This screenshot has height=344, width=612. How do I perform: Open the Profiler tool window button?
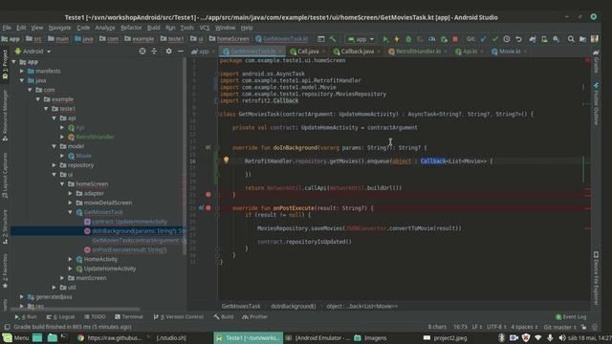tap(254, 316)
